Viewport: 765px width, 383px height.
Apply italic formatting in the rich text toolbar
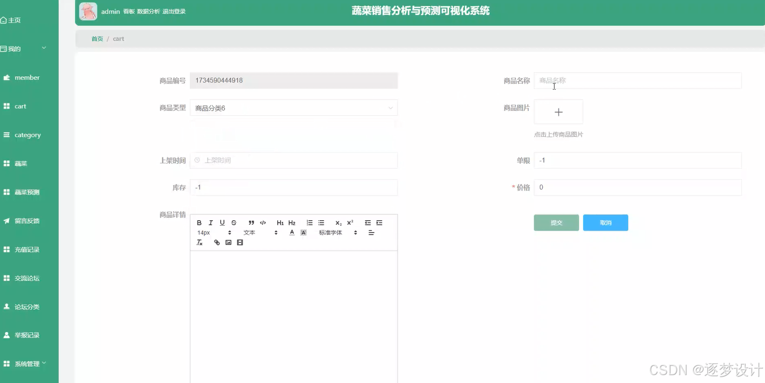click(210, 222)
